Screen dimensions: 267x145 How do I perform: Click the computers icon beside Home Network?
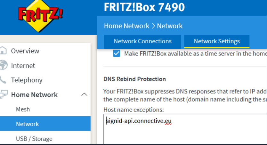tap(3, 95)
